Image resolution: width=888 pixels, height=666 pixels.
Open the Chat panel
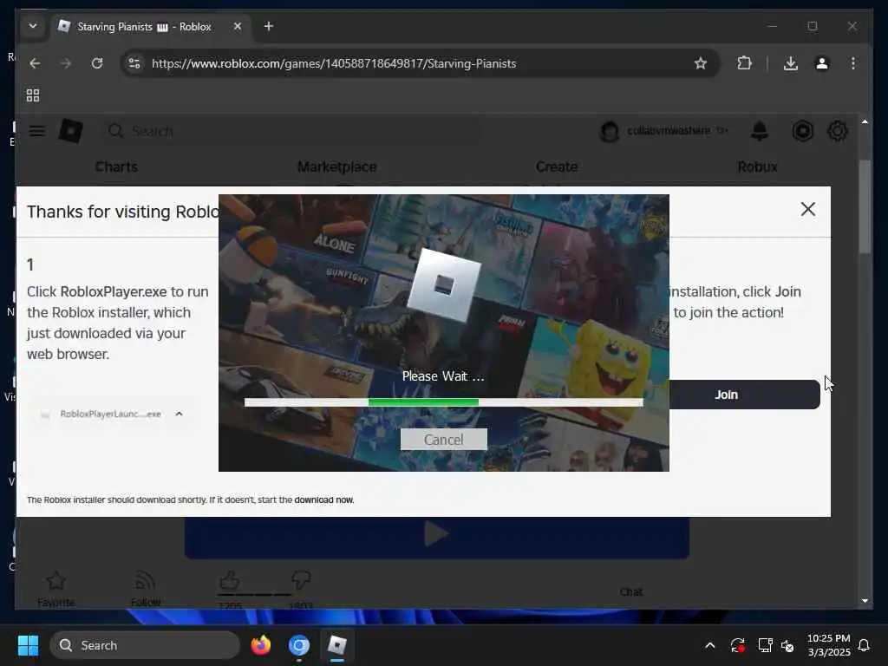(x=631, y=591)
